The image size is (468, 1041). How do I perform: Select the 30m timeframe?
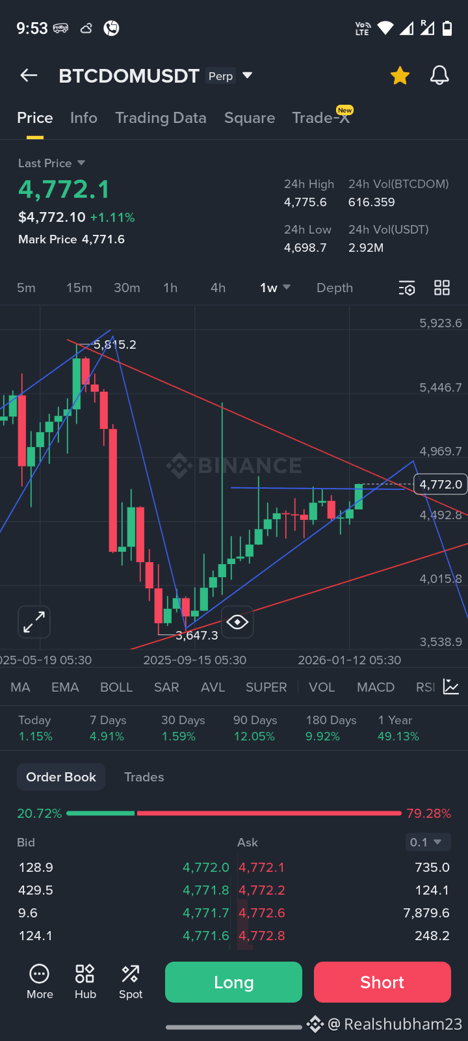pyautogui.click(x=127, y=288)
